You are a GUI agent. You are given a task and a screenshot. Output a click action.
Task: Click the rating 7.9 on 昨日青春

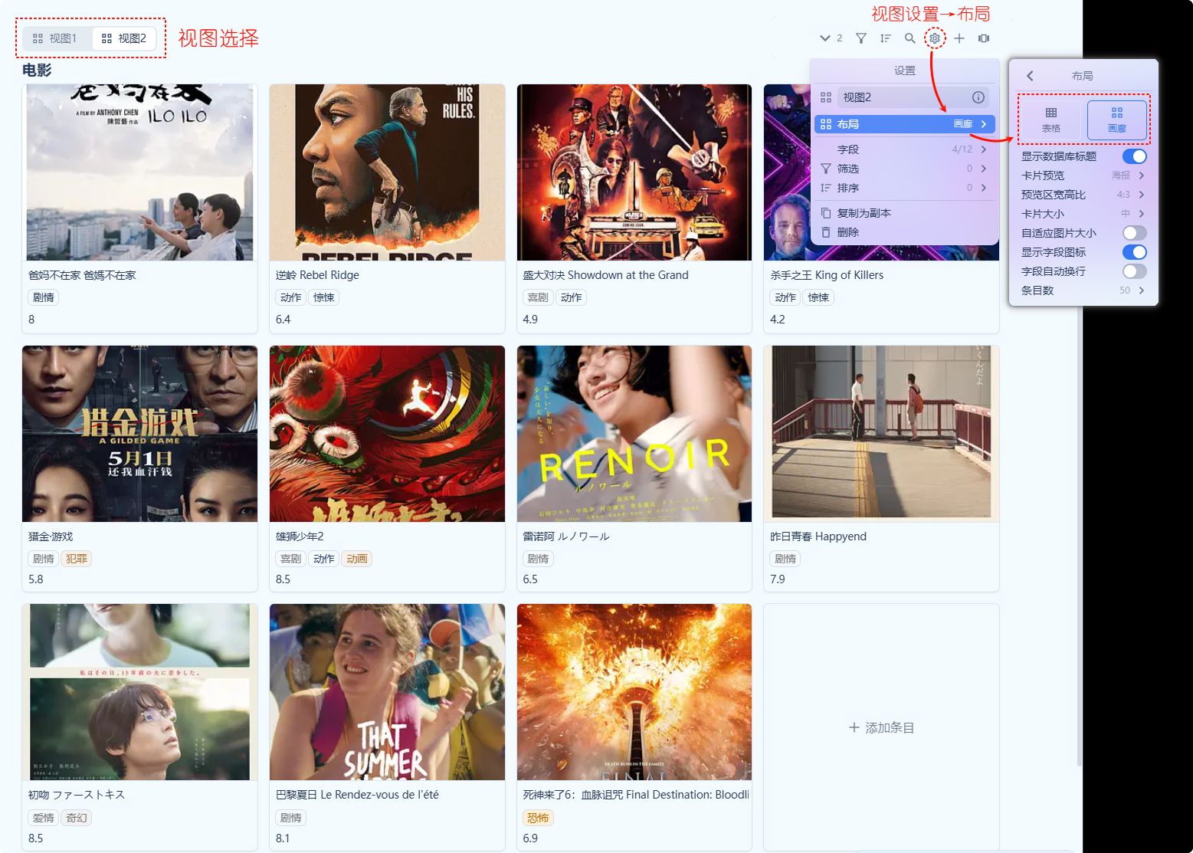click(x=778, y=579)
